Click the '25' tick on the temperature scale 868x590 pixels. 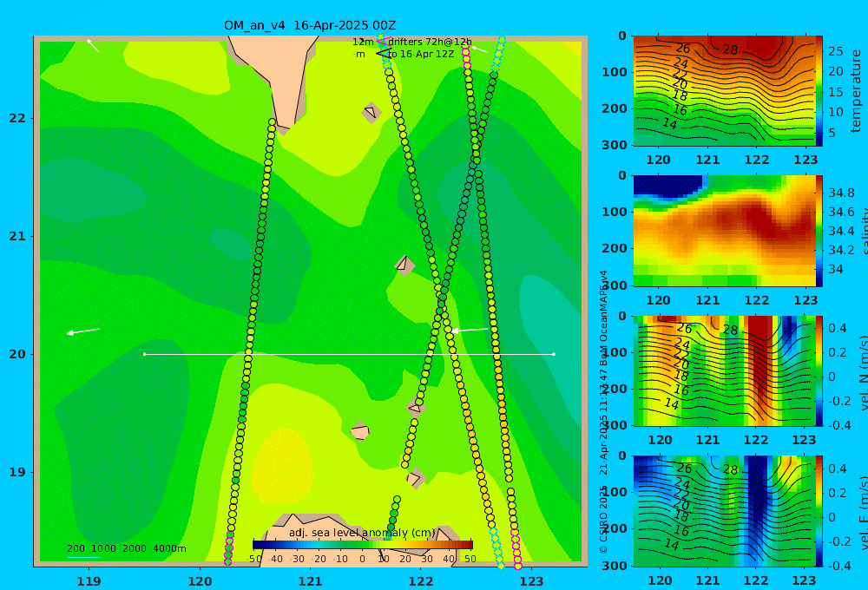(835, 51)
